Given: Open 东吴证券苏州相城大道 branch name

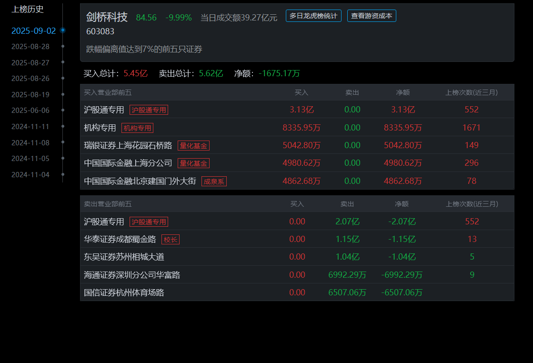Looking at the screenshot, I should click(x=124, y=257).
